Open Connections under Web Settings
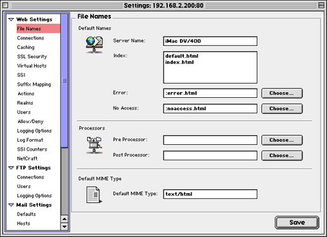This screenshot has height=237, width=327. [30, 38]
